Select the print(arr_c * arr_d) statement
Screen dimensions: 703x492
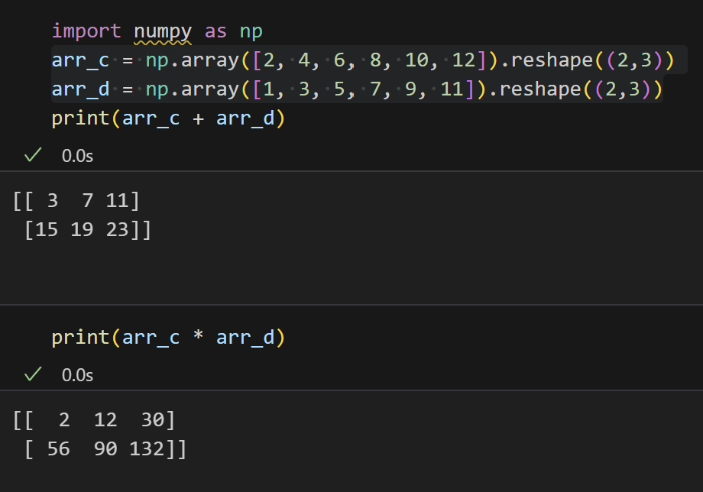click(168, 336)
